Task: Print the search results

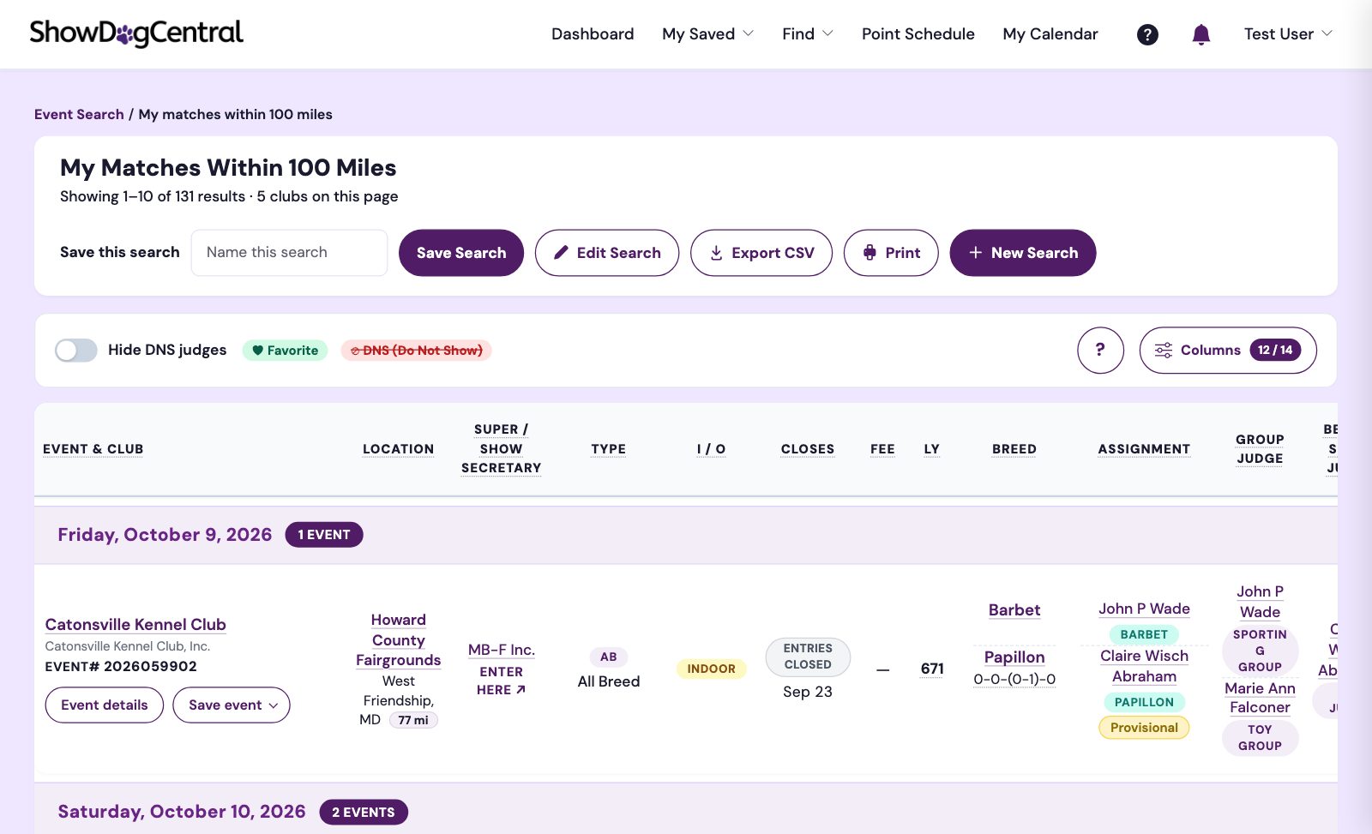Action: click(x=891, y=253)
